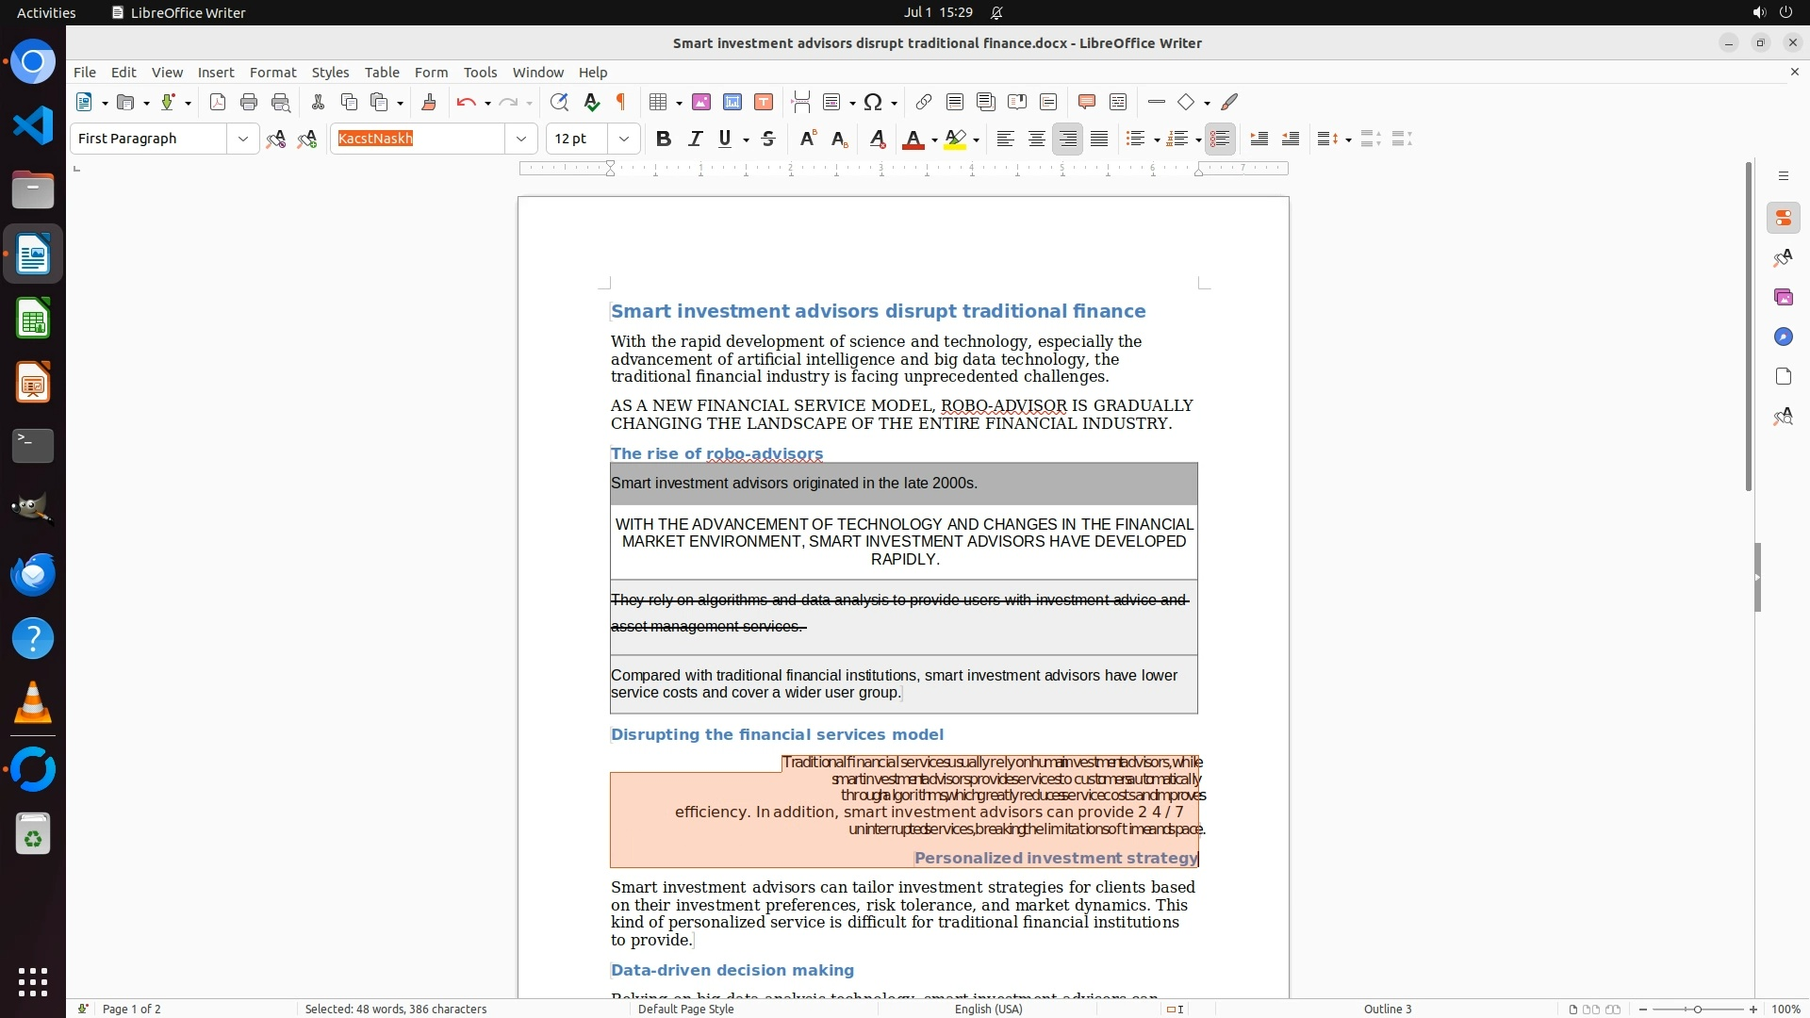
Task: Open the highlighting color dropdown arrow
Action: tap(977, 140)
